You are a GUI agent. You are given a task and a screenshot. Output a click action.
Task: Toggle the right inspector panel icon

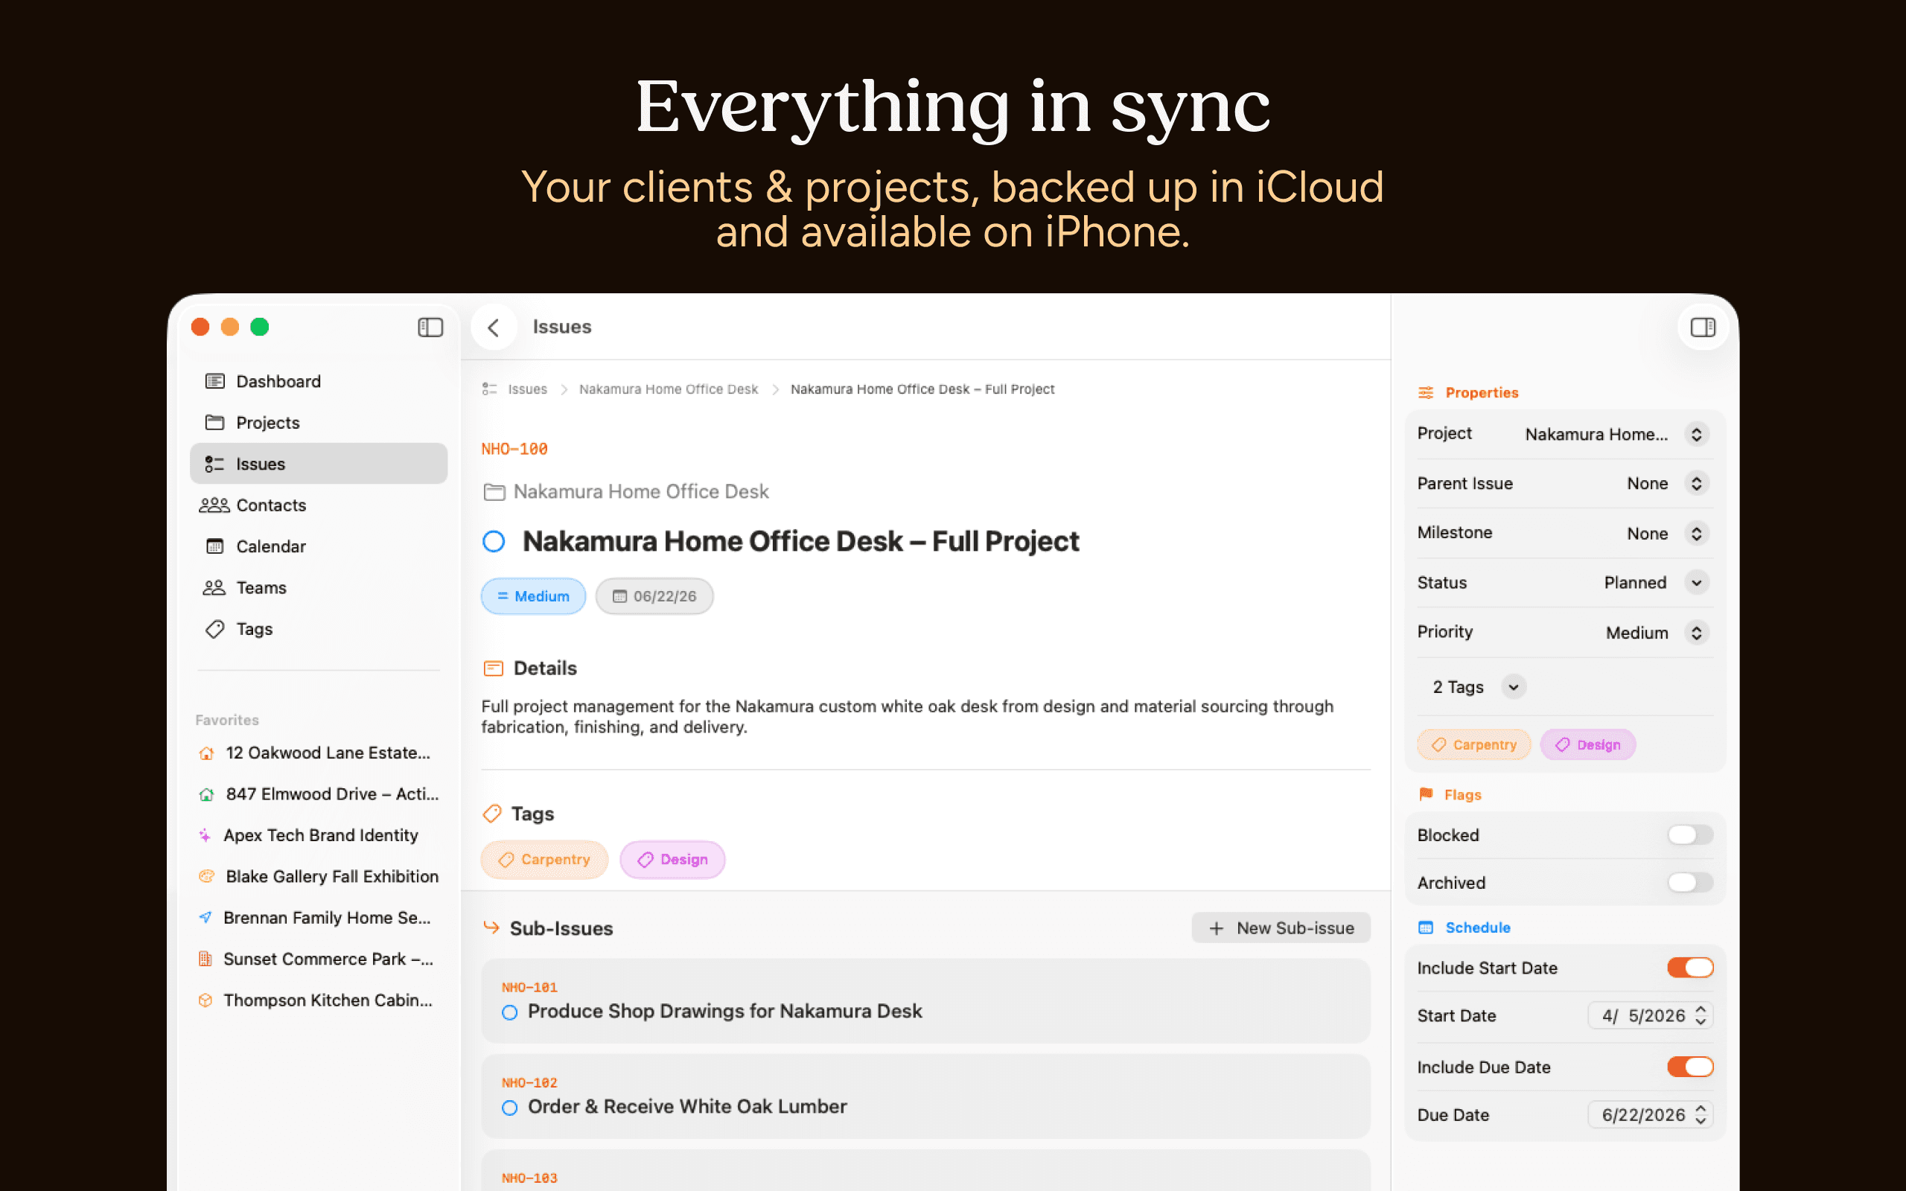tap(1702, 327)
